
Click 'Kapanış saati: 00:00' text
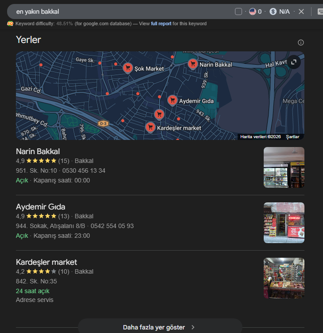click(x=62, y=180)
